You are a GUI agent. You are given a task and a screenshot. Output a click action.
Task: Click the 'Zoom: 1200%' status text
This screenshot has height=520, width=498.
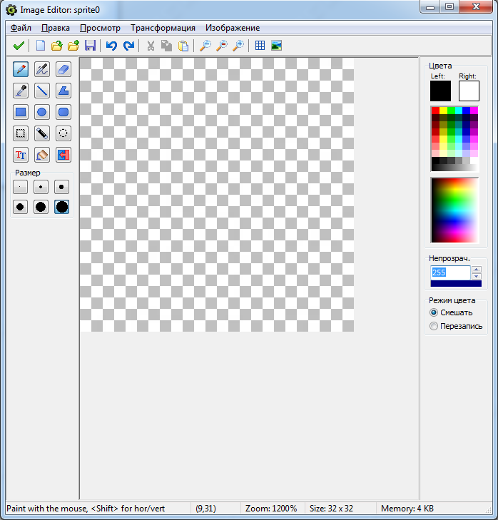[x=271, y=509]
